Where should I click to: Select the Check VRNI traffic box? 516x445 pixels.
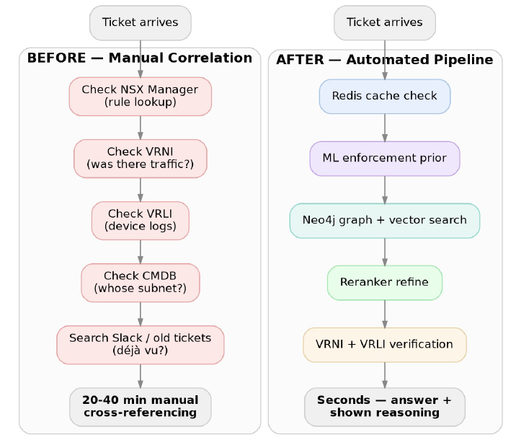click(141, 159)
